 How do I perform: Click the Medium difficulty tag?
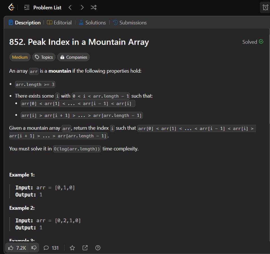pyautogui.click(x=20, y=57)
